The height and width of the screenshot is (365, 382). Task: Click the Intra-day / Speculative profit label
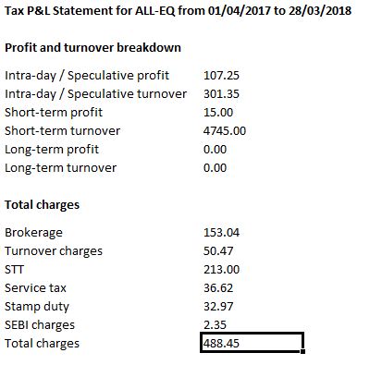point(87,76)
